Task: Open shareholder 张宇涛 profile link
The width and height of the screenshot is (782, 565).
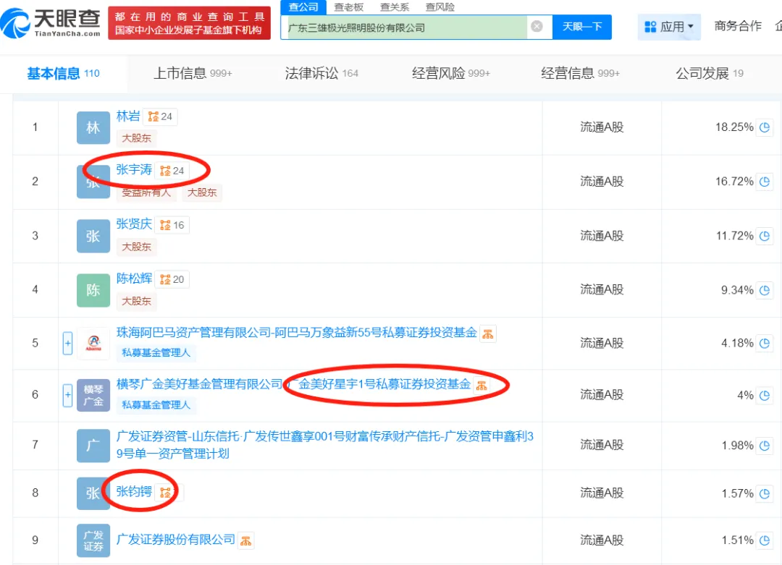Action: tap(134, 170)
